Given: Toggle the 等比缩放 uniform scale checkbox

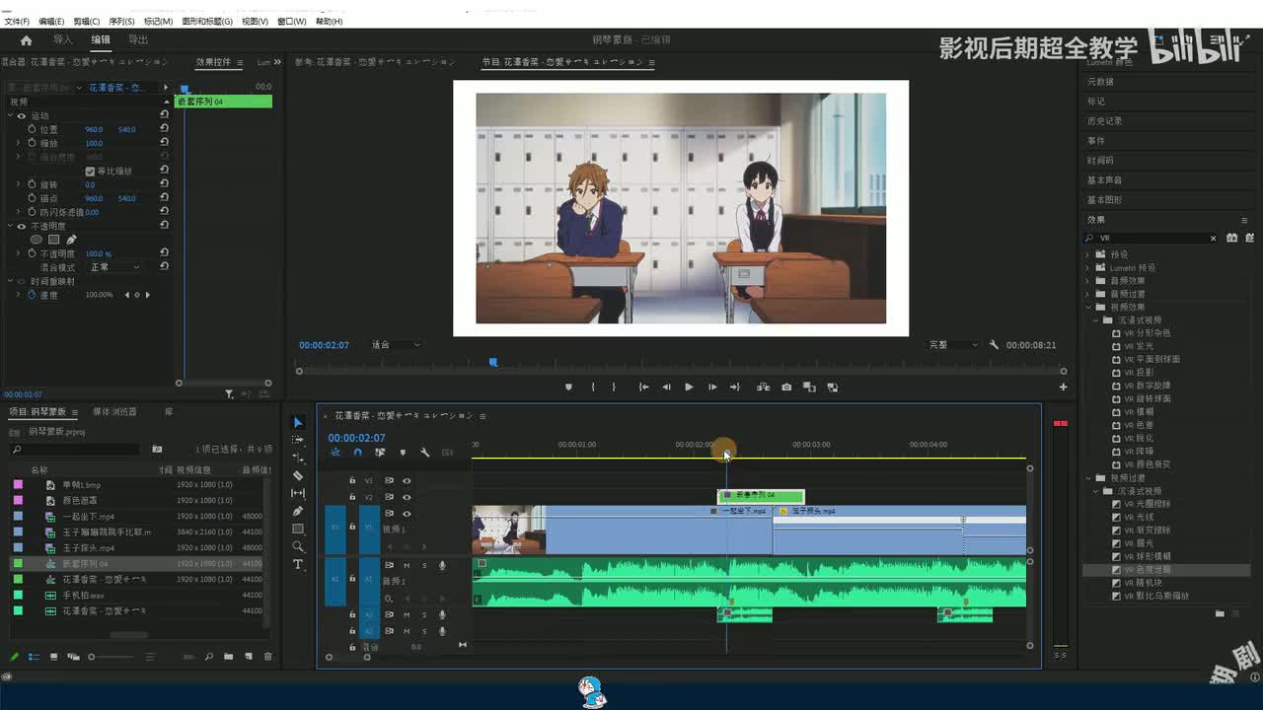Looking at the screenshot, I should 90,171.
